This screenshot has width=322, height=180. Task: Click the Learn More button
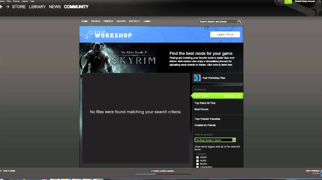click(x=225, y=34)
